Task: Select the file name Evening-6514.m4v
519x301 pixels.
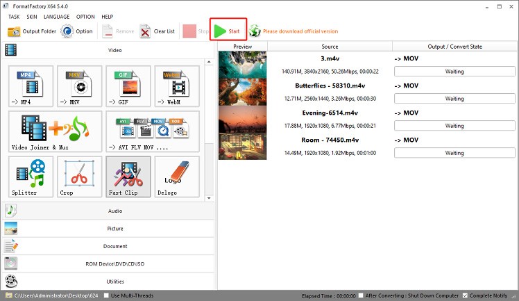Action: [330, 113]
